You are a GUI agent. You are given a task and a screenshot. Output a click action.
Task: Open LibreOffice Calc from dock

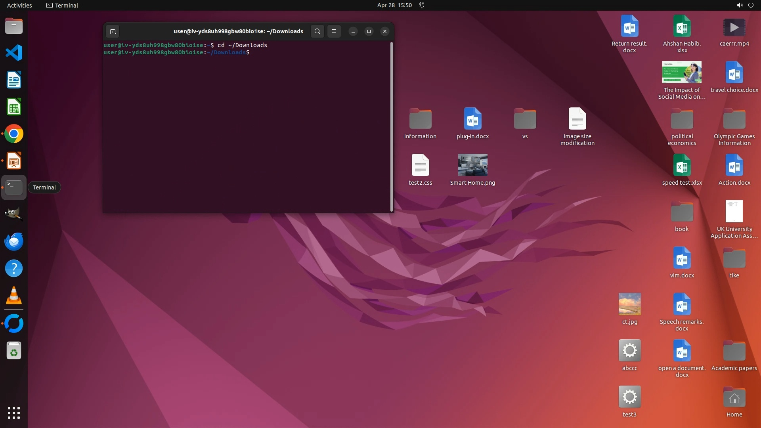click(x=14, y=107)
